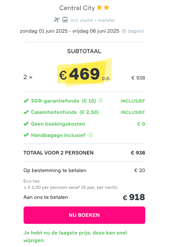The image size is (170, 247).
Task: Click checkmark beside Handbagage inclusief
Action: pos(26,135)
